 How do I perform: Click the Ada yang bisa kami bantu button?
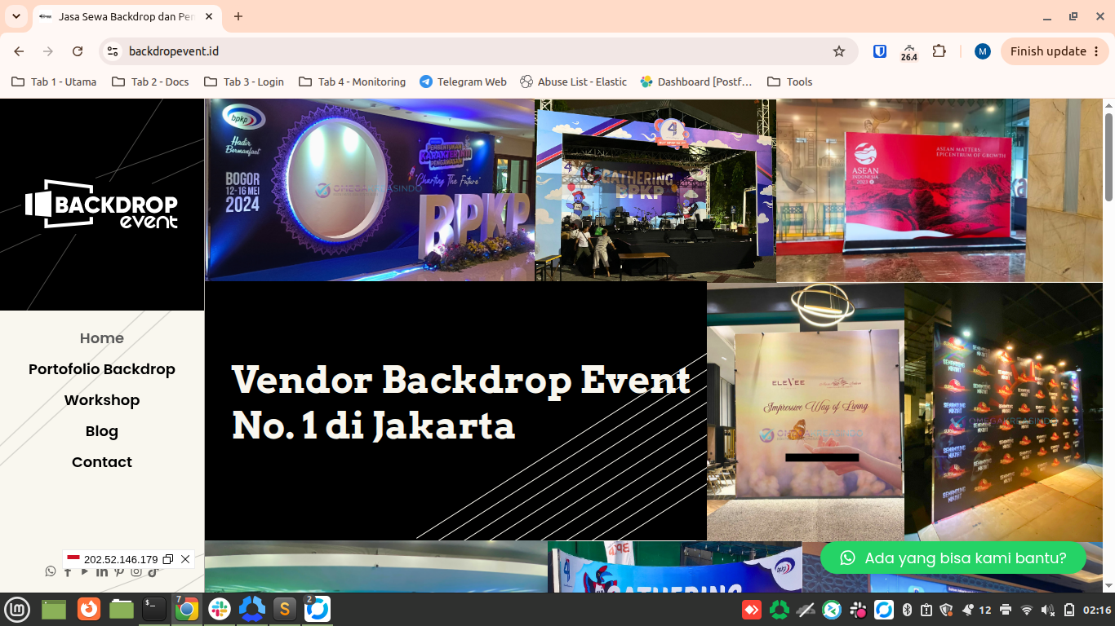953,558
